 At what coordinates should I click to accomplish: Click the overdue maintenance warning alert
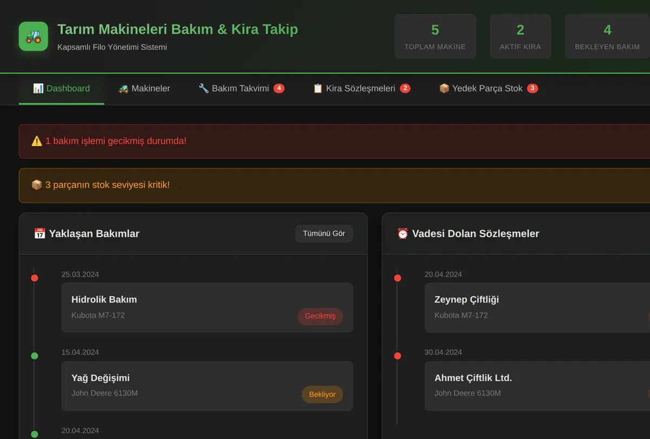(x=334, y=141)
